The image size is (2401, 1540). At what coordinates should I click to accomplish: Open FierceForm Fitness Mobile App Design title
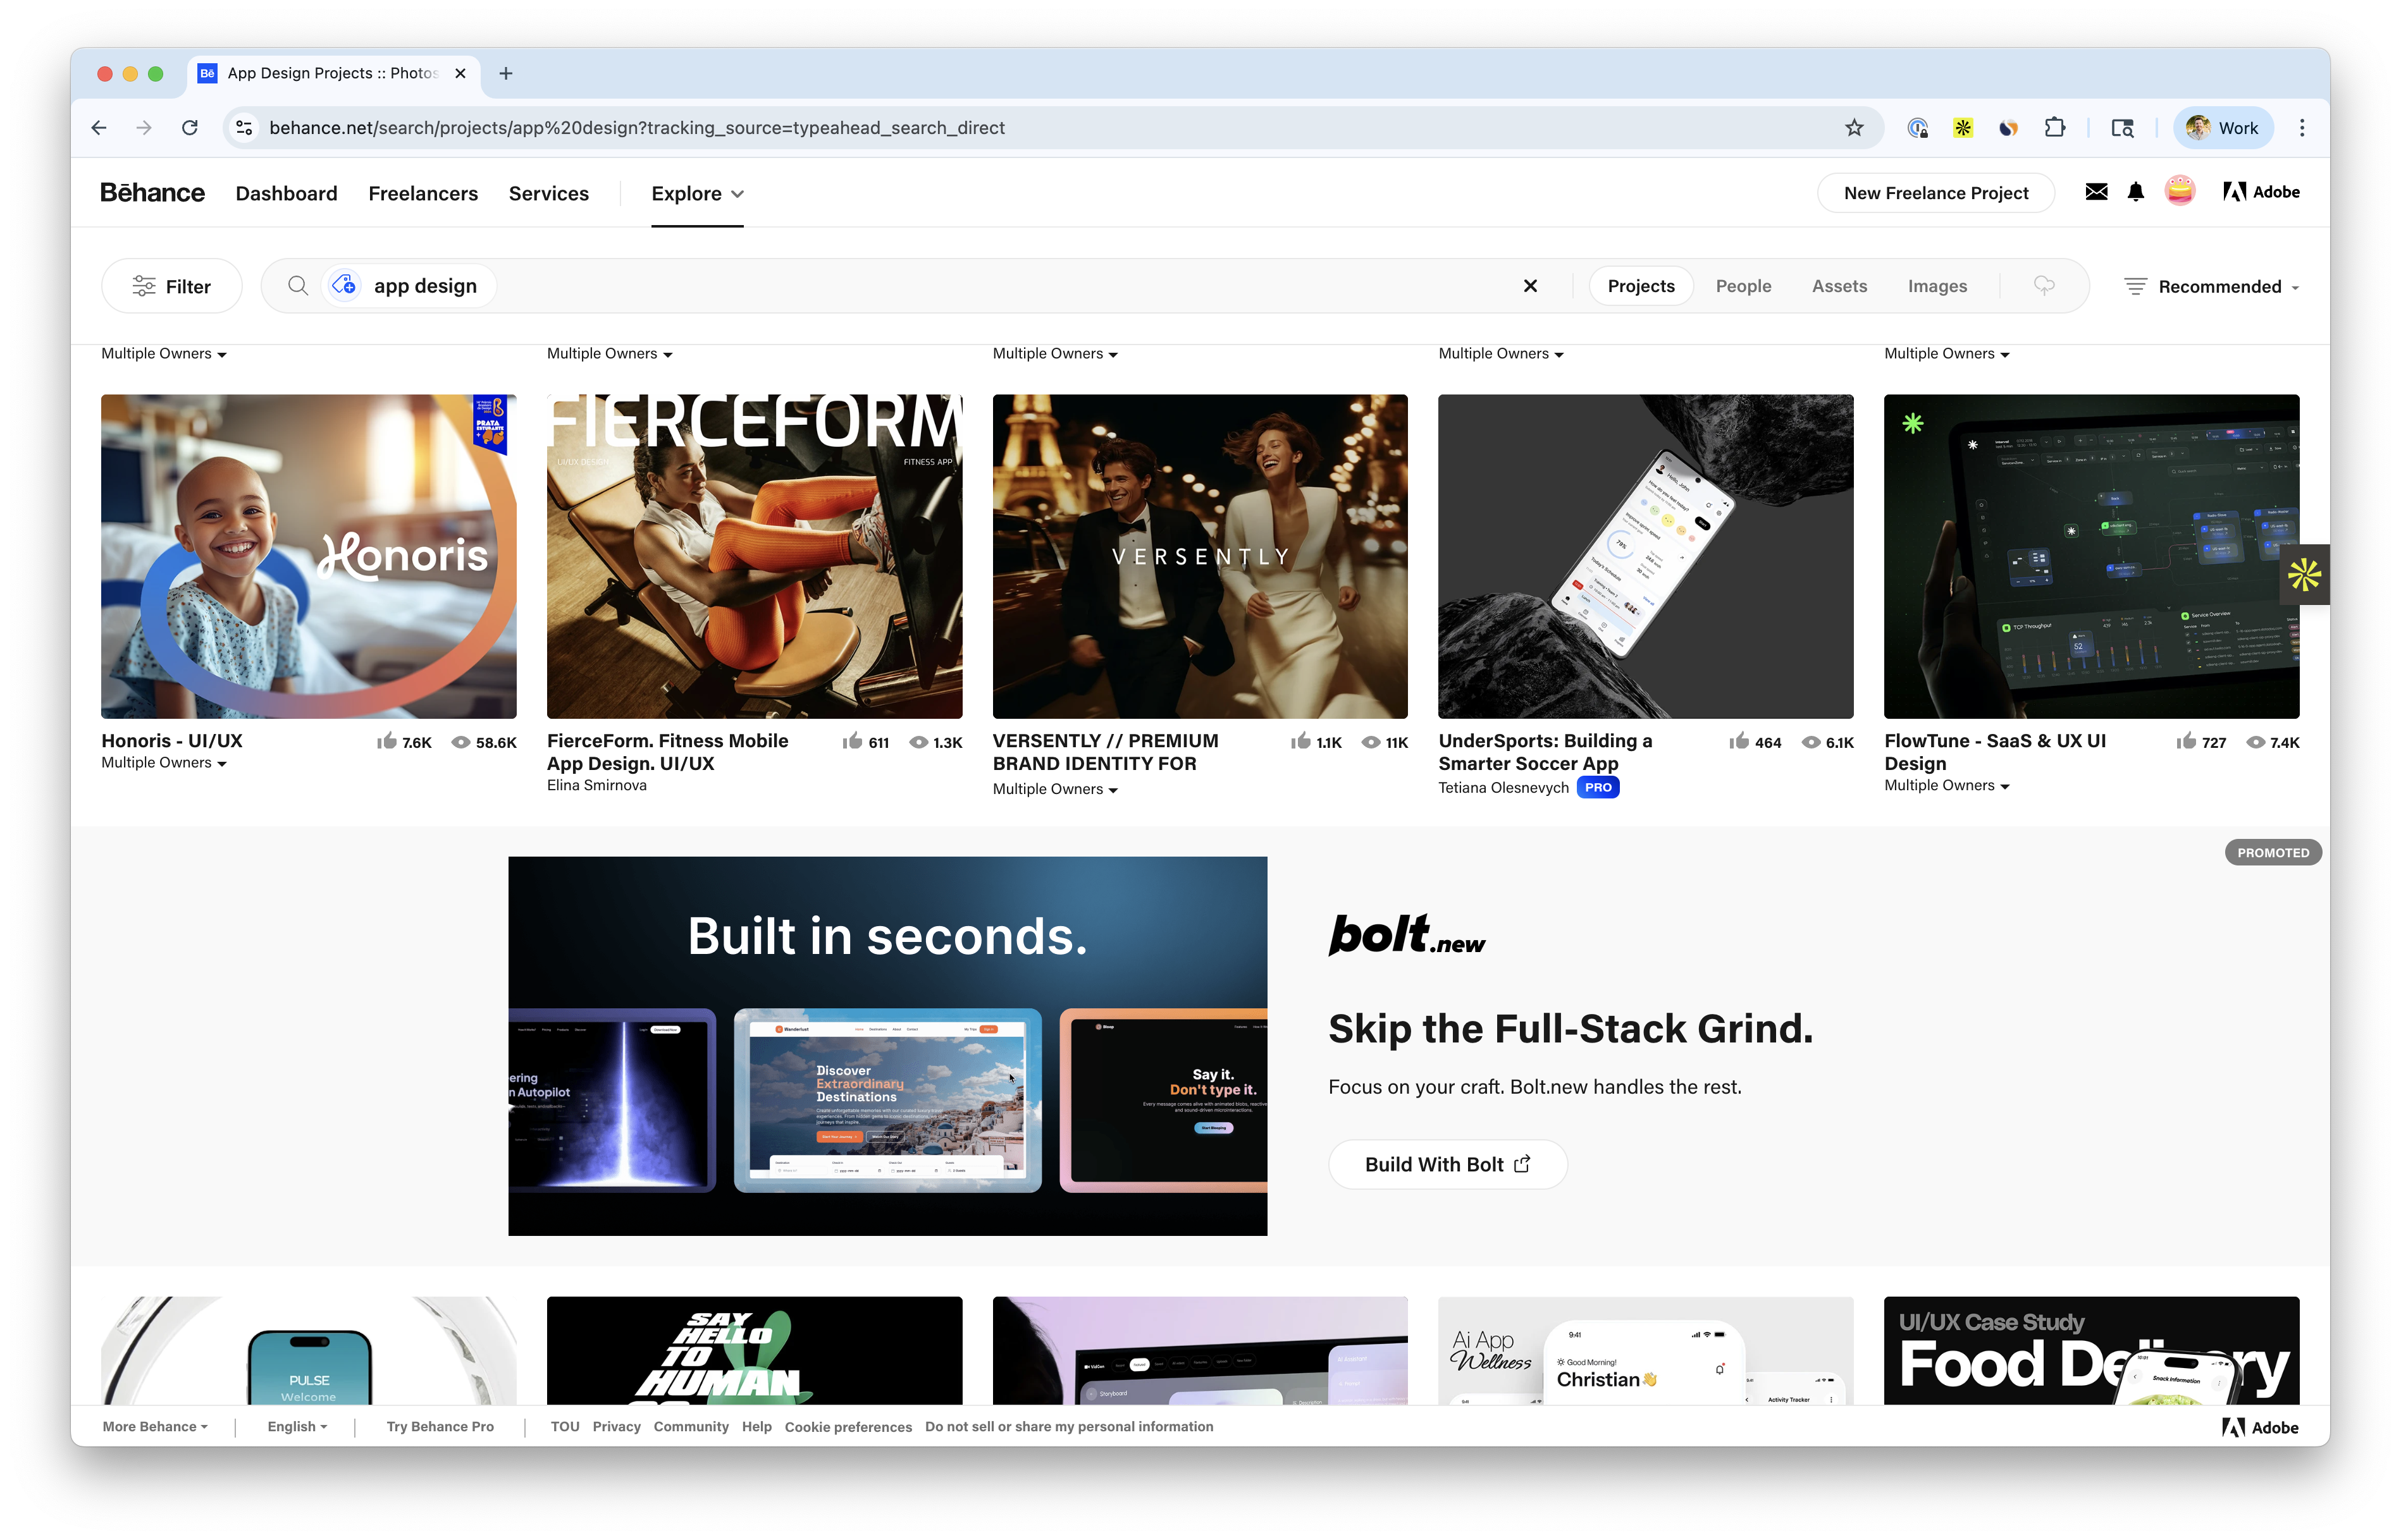click(667, 752)
